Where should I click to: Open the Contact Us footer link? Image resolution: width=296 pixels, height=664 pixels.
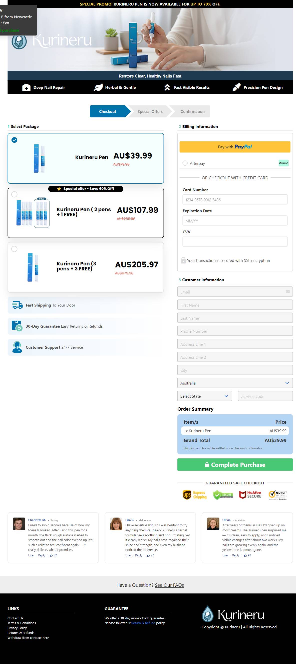click(15, 618)
